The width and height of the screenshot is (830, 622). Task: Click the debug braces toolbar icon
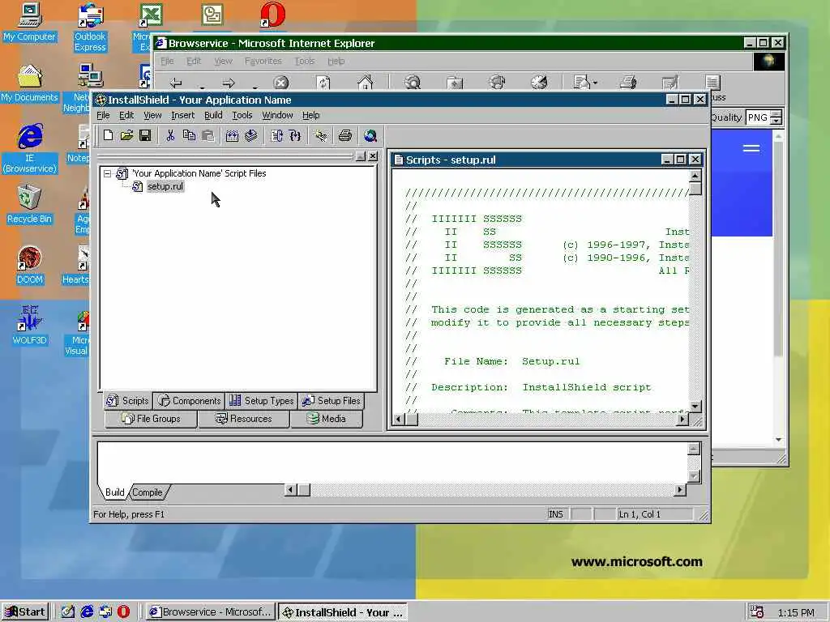tap(295, 136)
